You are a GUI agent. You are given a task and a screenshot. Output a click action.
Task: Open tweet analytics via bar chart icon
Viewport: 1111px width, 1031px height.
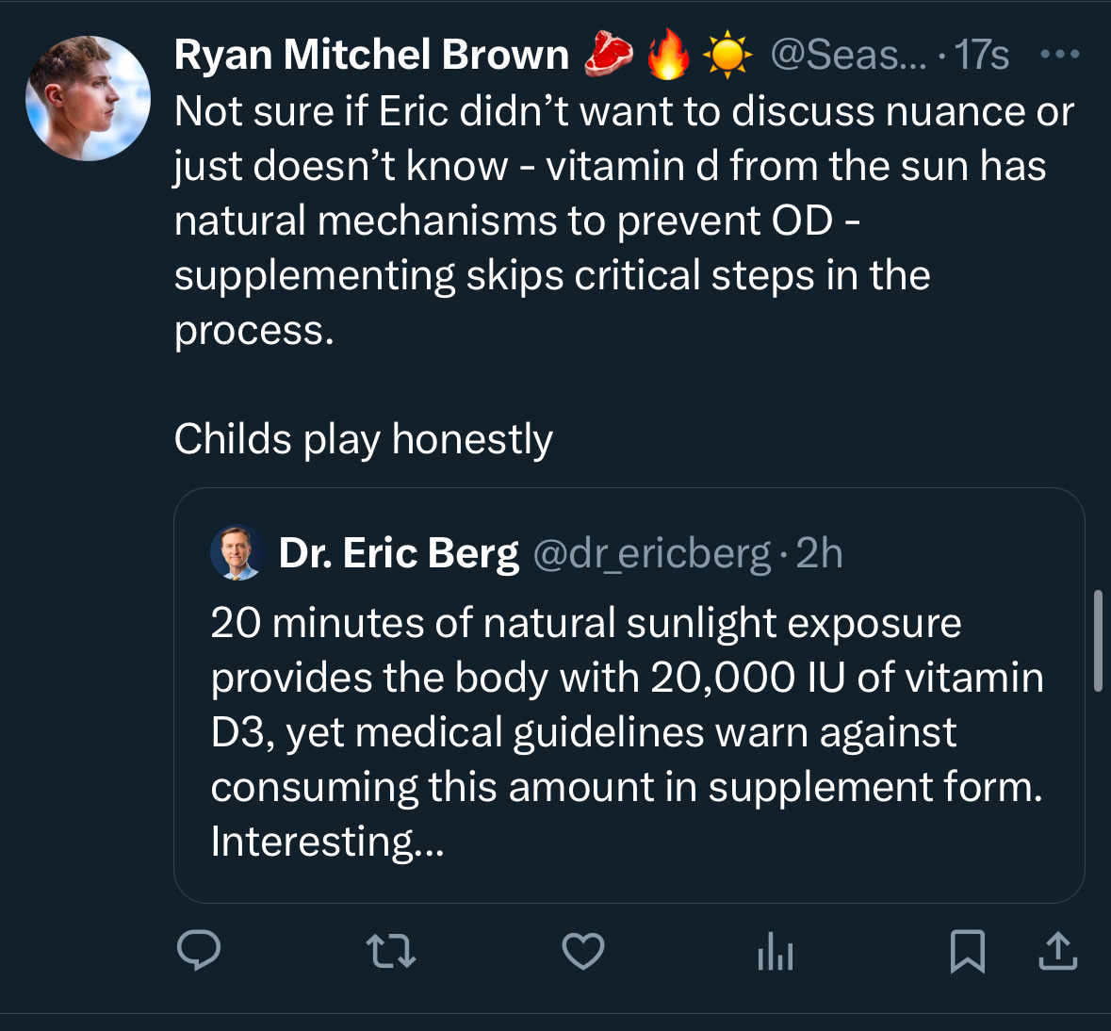pyautogui.click(x=775, y=954)
